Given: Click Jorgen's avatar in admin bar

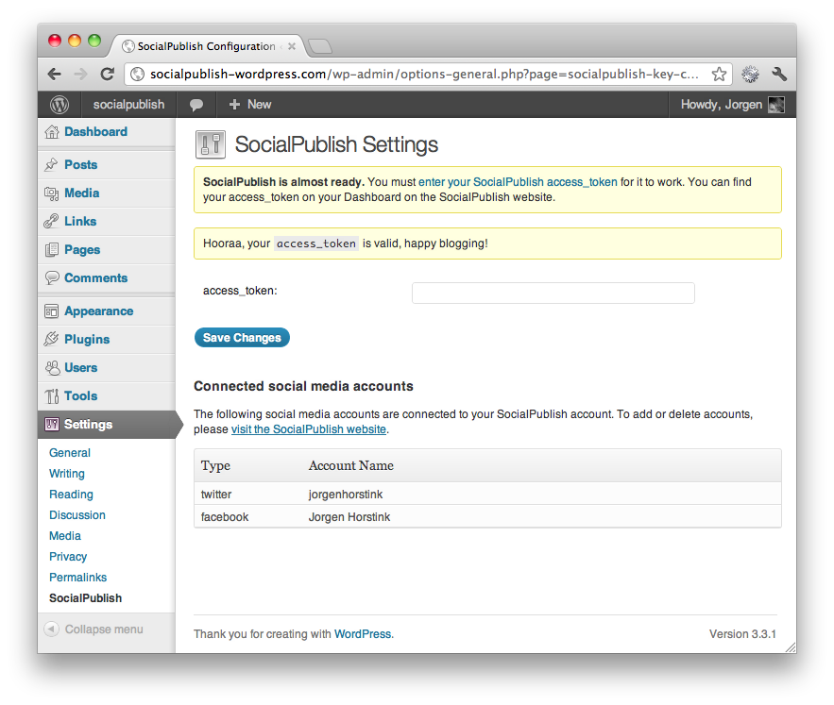Looking at the screenshot, I should [776, 105].
